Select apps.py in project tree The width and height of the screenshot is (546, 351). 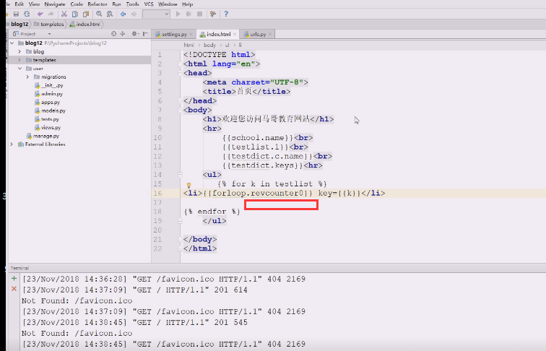tap(51, 102)
